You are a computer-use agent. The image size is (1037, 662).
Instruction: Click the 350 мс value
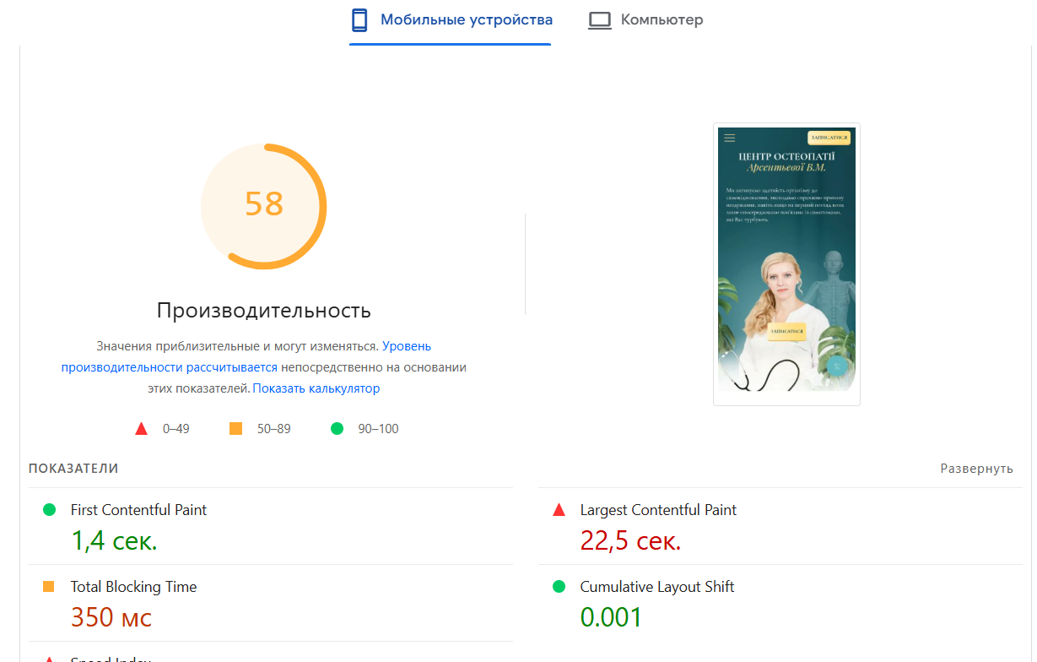pyautogui.click(x=111, y=617)
